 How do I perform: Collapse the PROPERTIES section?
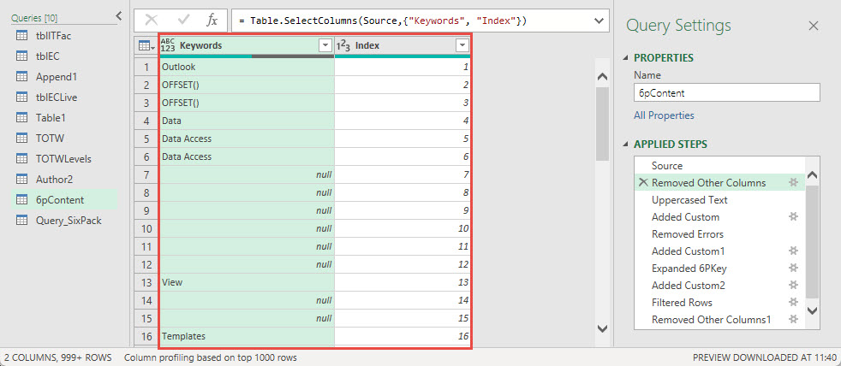(x=627, y=58)
